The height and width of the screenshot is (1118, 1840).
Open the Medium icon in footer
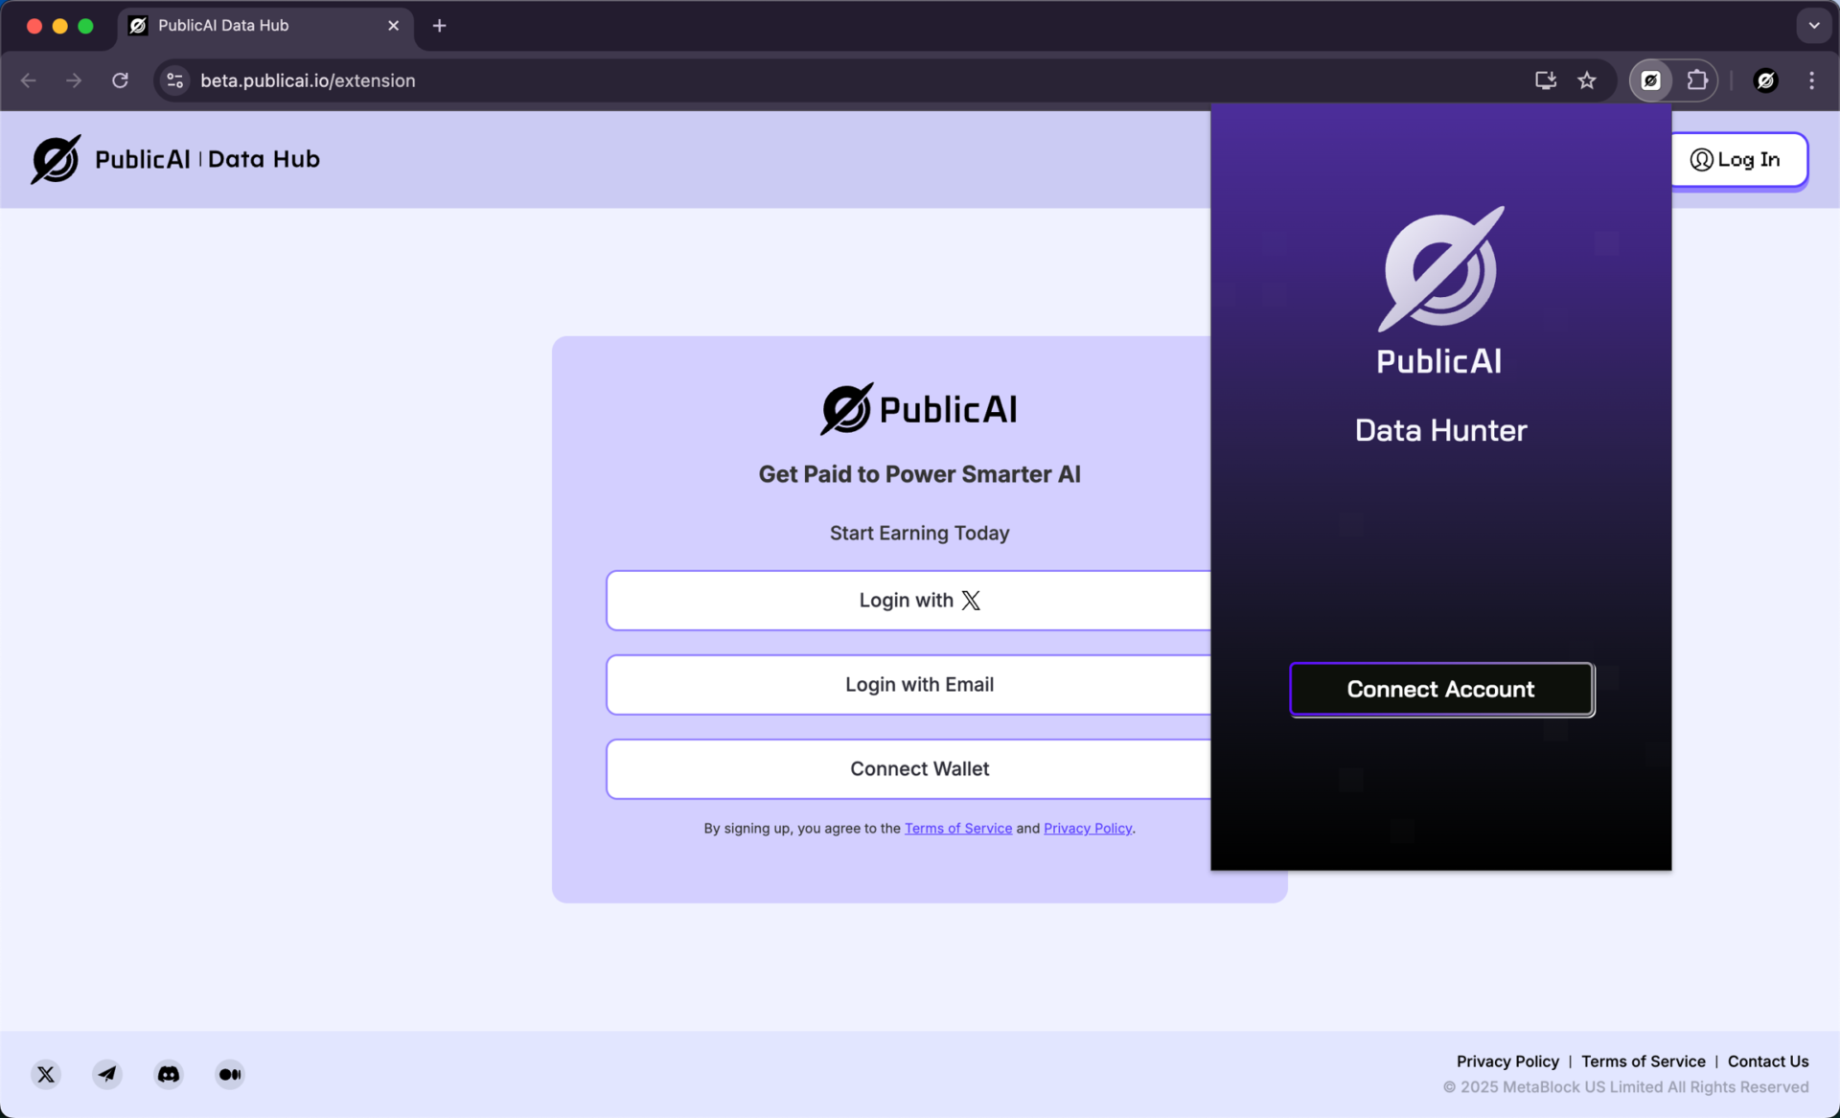(x=230, y=1074)
